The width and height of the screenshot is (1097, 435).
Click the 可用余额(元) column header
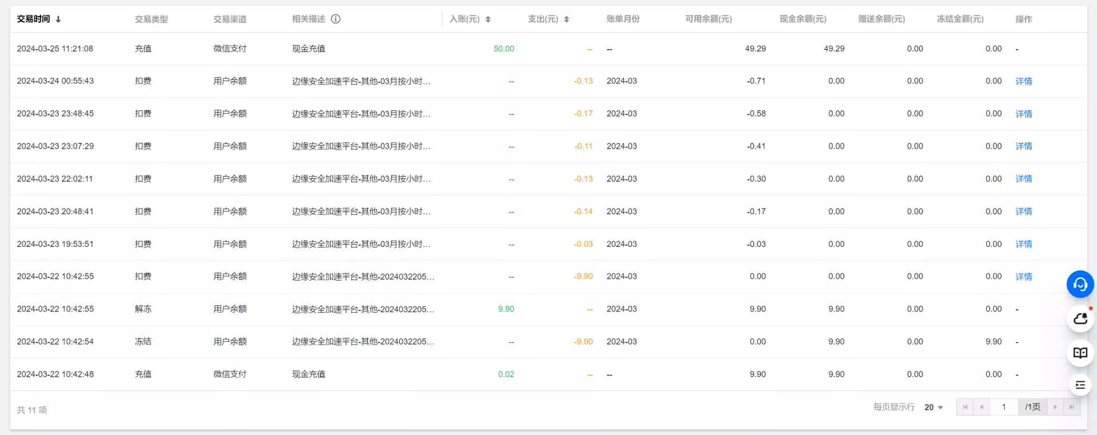tap(708, 19)
